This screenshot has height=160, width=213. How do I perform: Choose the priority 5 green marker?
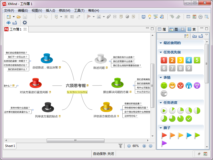pyautogui.click(x=197, y=60)
